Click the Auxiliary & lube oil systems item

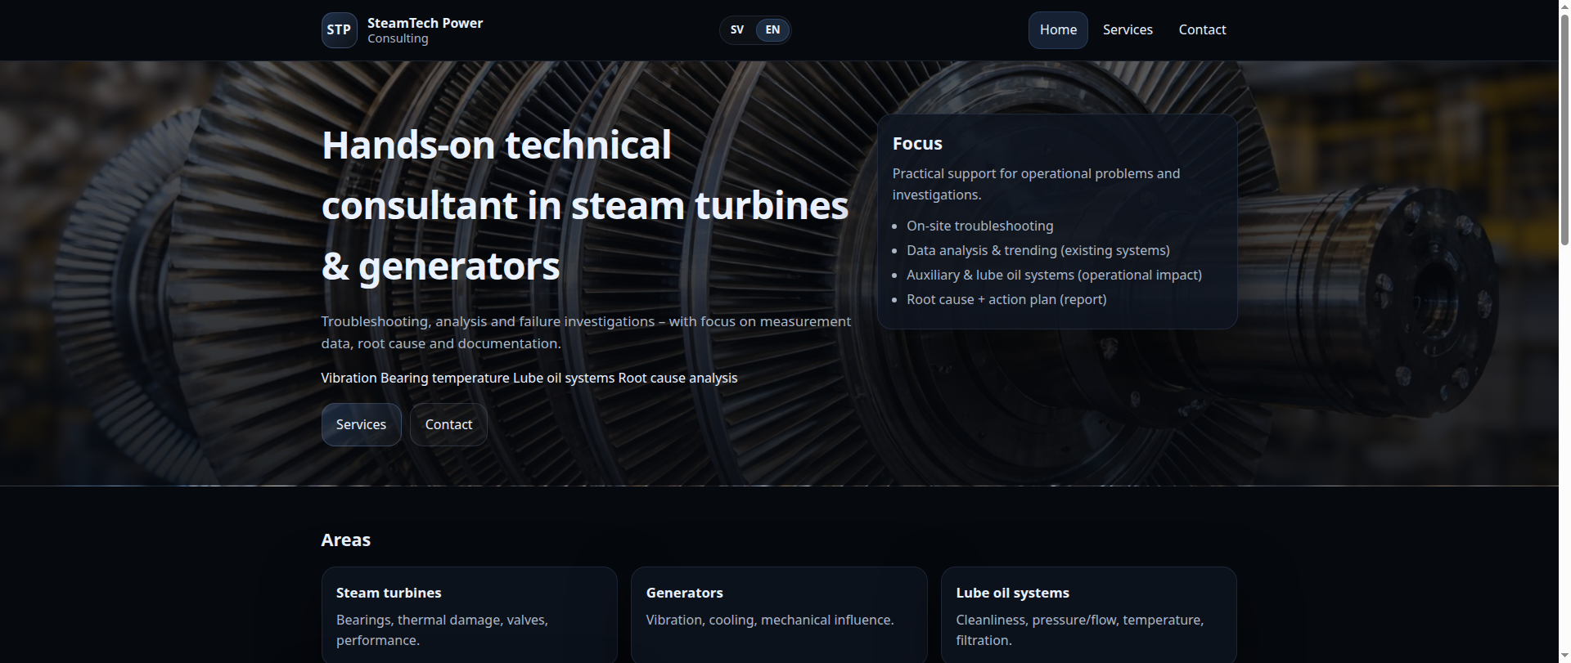click(1053, 276)
